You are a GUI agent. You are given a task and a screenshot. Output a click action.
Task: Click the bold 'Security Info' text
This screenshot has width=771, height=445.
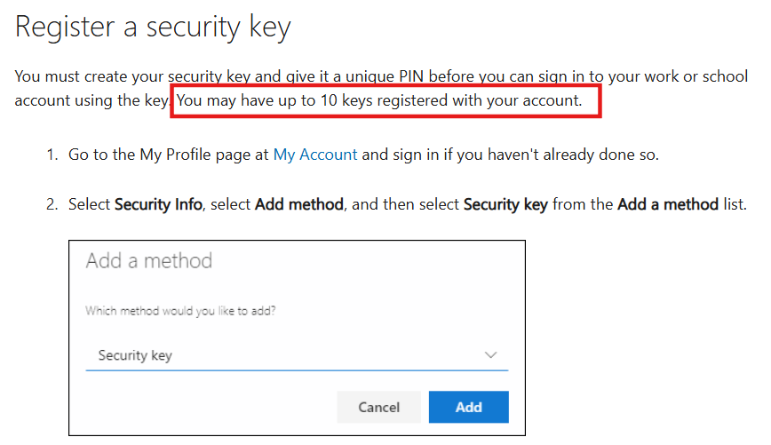pos(156,204)
